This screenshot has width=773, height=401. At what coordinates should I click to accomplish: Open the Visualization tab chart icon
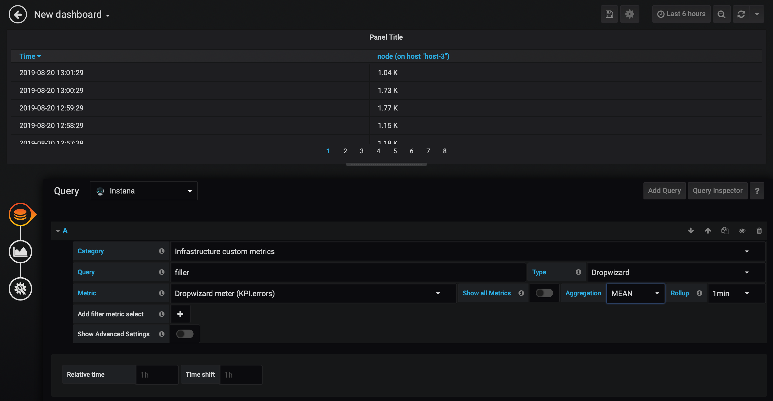click(x=21, y=251)
